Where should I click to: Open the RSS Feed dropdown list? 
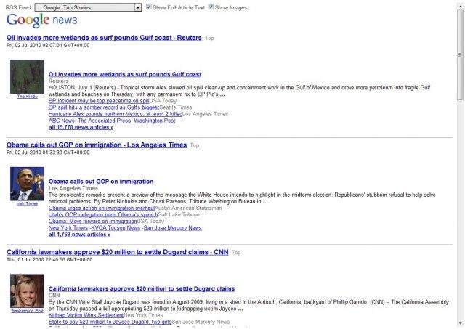coord(88,7)
